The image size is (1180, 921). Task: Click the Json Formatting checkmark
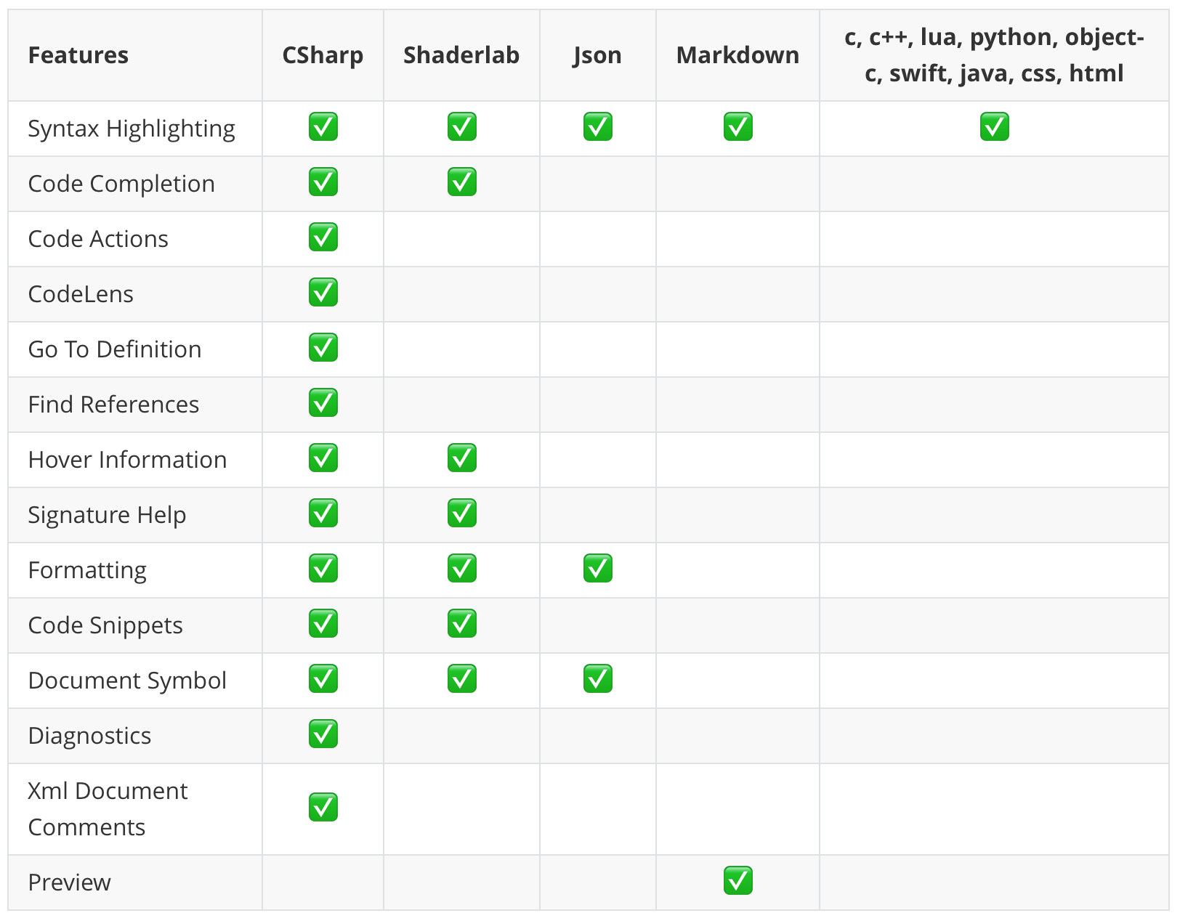click(597, 569)
